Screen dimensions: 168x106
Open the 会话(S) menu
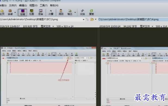[3, 5]
